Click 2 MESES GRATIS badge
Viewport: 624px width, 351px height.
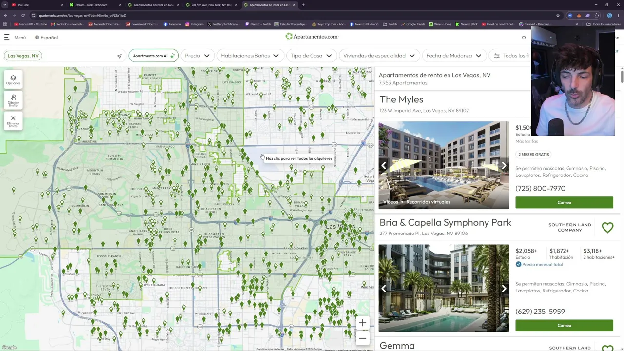[534, 154]
